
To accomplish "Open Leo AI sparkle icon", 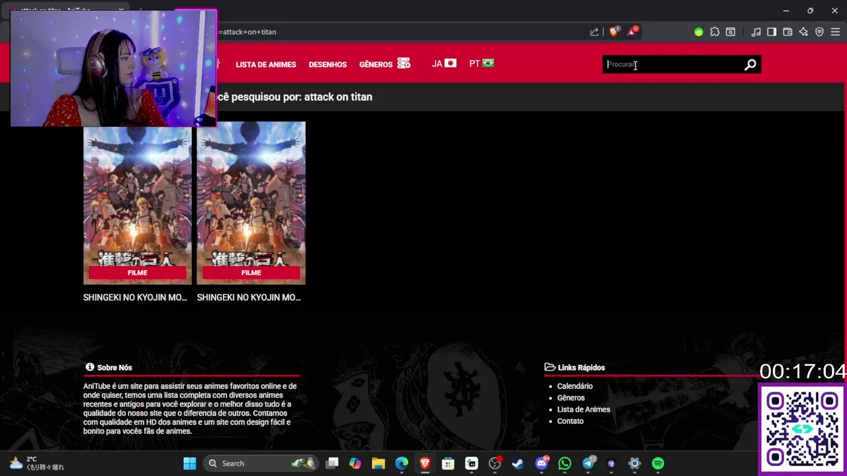I will (x=803, y=32).
